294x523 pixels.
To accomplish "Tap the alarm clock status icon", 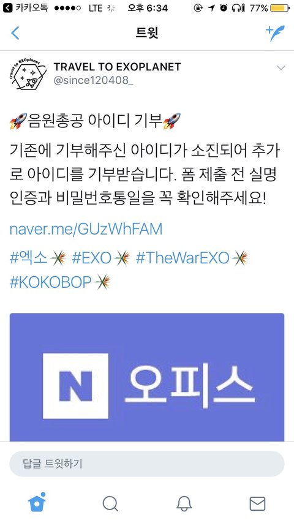I will 223,8.
